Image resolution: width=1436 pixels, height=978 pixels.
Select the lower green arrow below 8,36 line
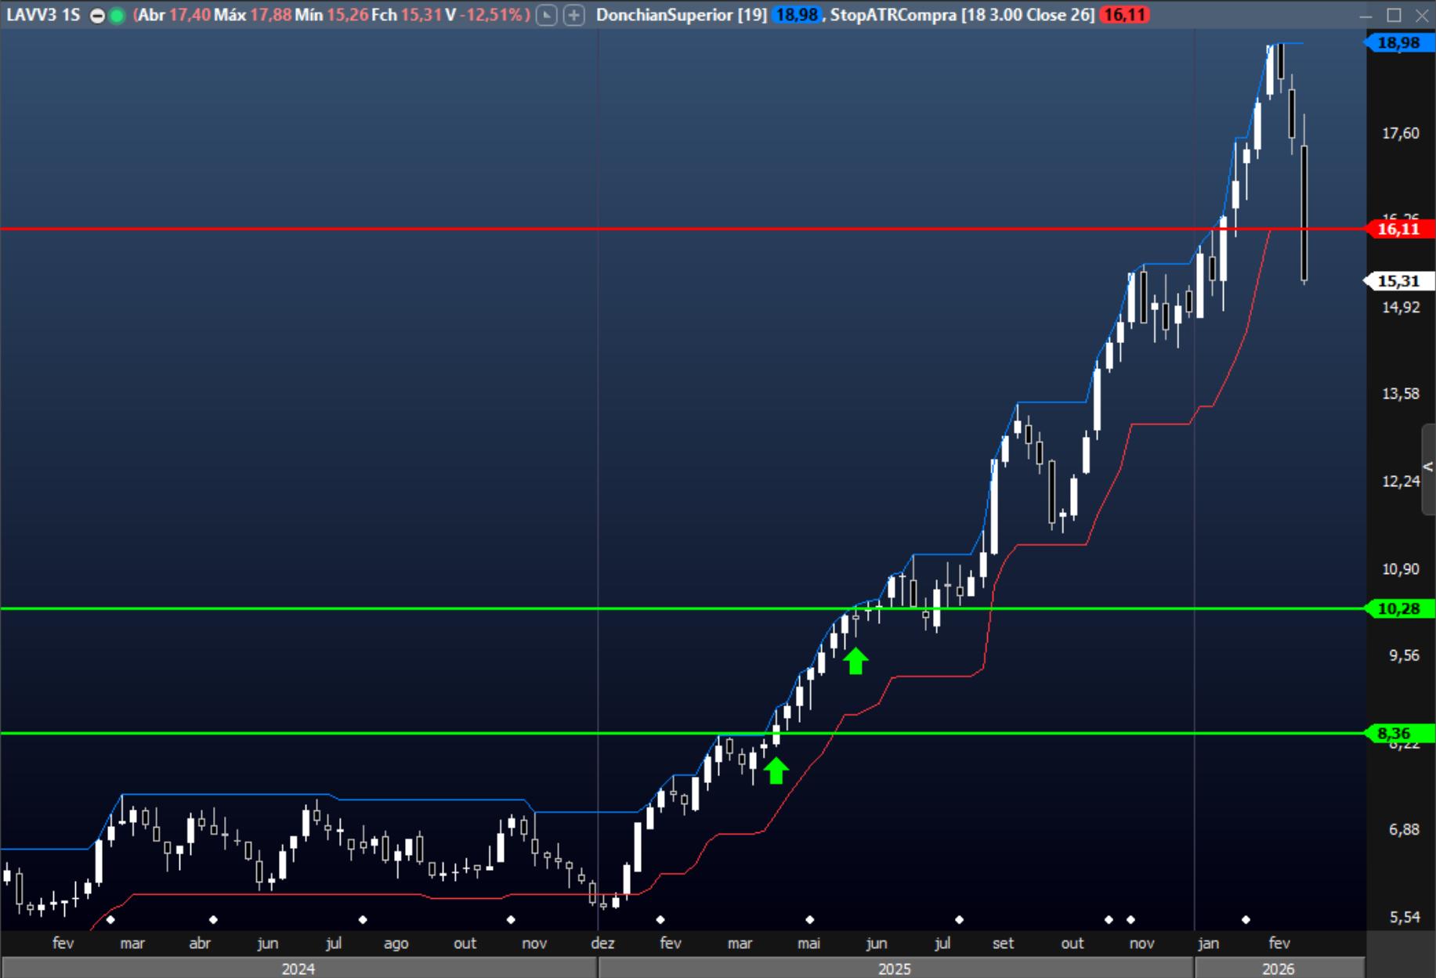coord(776,770)
